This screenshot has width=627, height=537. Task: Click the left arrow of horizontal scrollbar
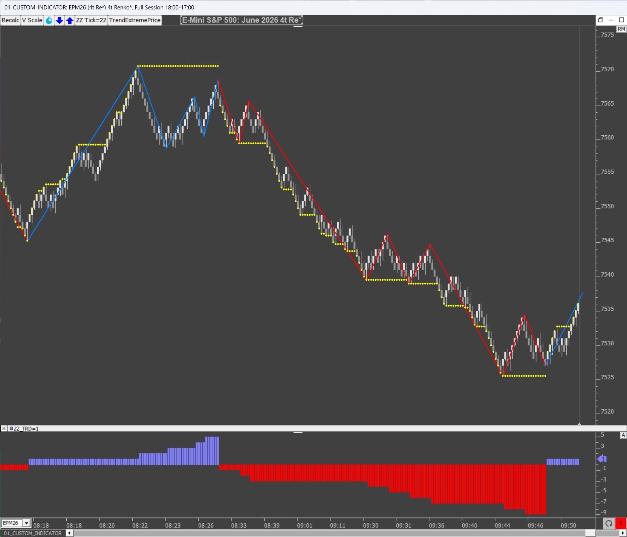(x=69, y=533)
